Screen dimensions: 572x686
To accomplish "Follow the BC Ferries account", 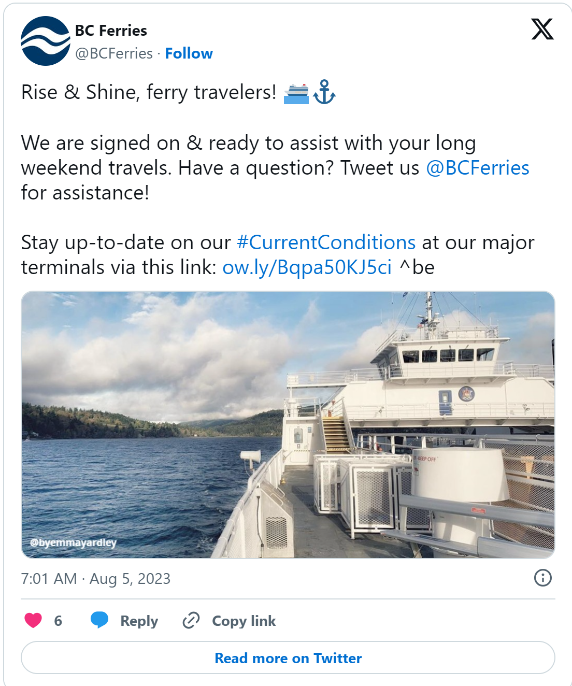I will pos(189,53).
